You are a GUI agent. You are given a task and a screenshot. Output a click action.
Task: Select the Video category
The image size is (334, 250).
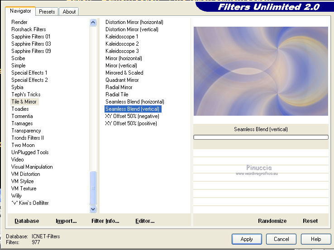pos(18,160)
